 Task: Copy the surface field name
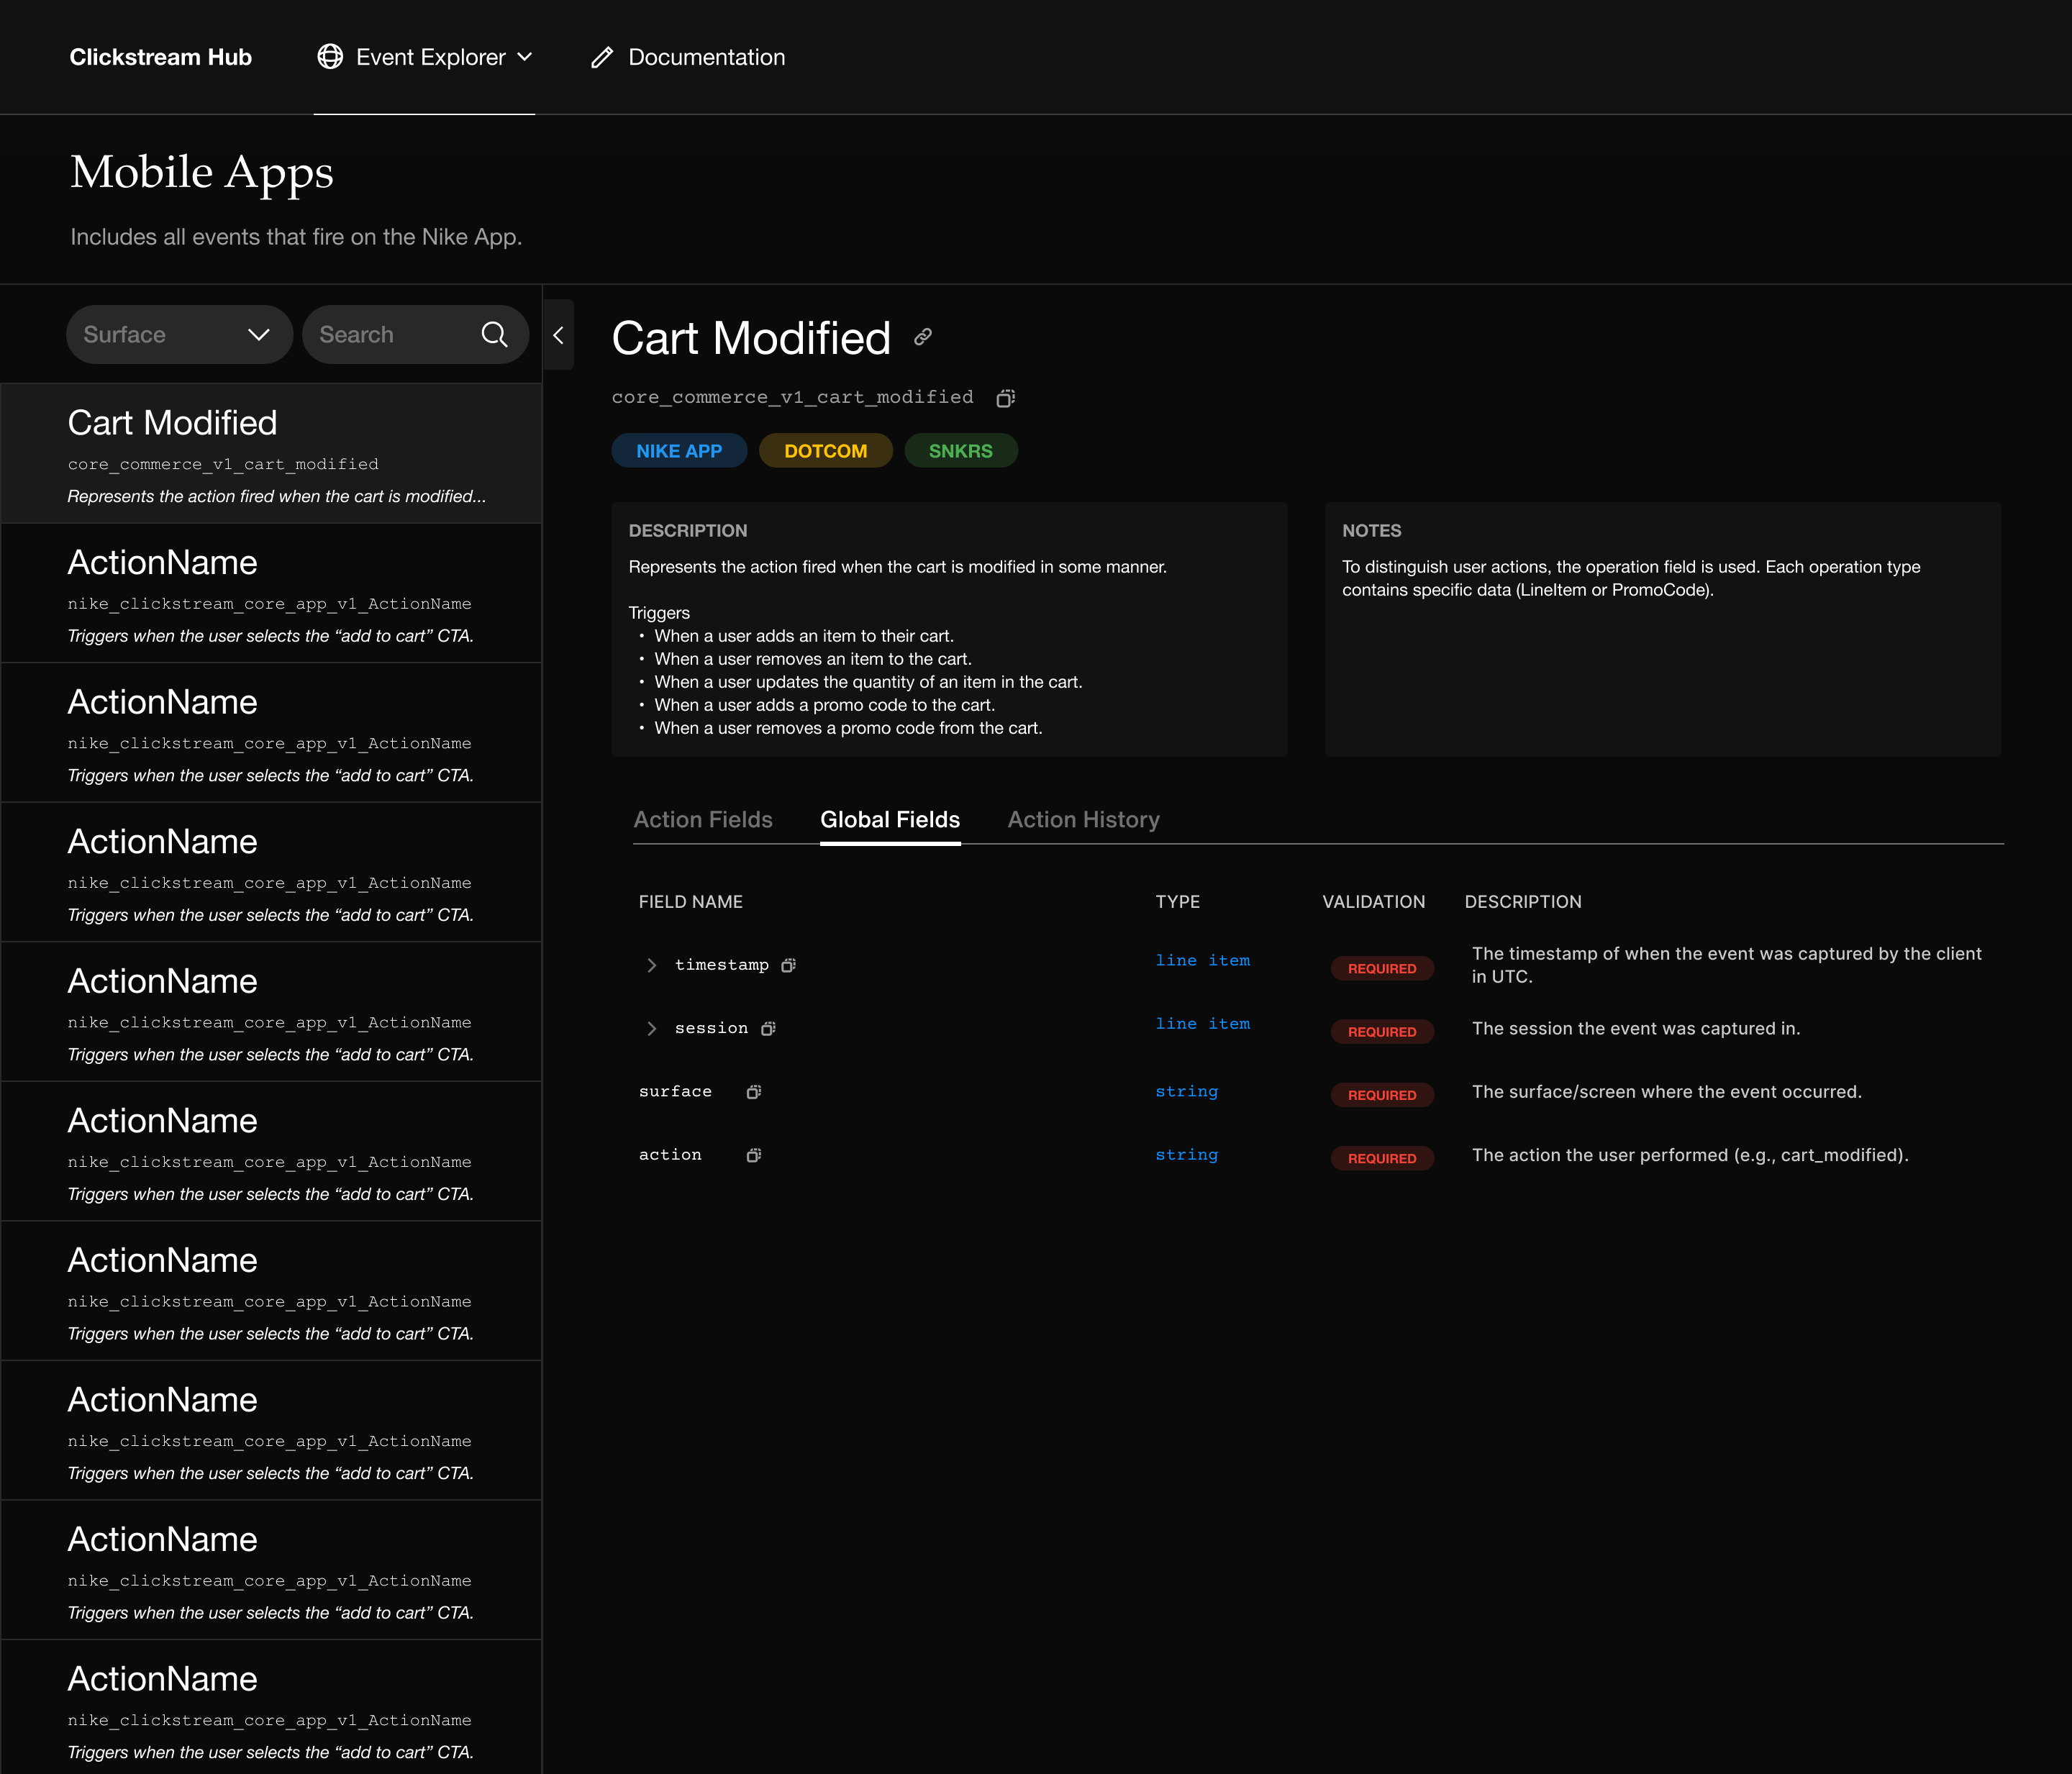pos(753,1092)
